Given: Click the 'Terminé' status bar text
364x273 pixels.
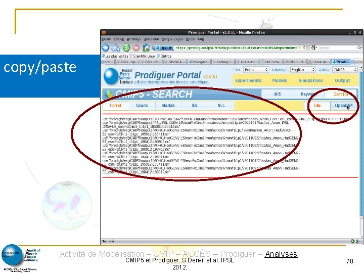Looking at the screenshot, I should tap(108, 241).
